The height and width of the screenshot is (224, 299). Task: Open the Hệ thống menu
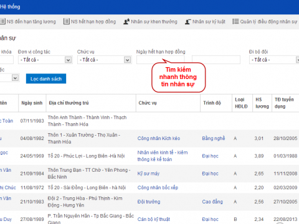click(10, 7)
